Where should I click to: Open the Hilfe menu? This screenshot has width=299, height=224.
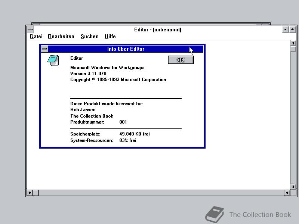[110, 36]
